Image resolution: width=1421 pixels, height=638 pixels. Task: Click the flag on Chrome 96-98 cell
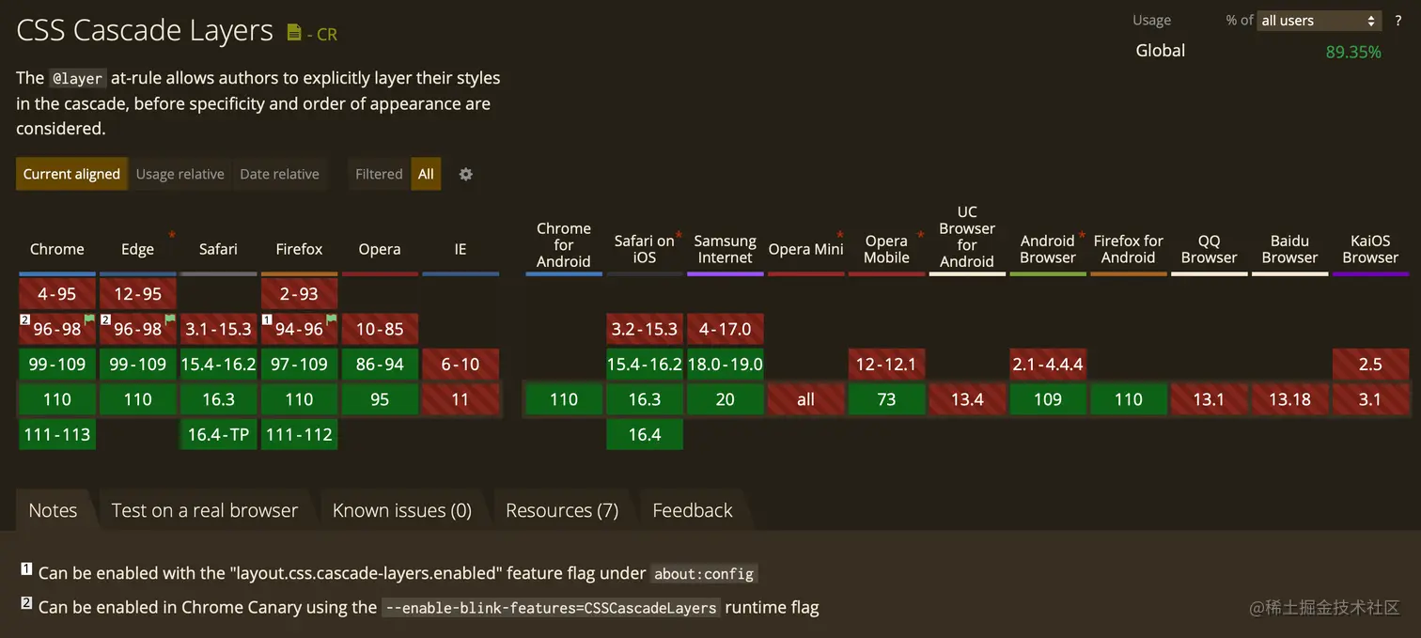coord(90,319)
